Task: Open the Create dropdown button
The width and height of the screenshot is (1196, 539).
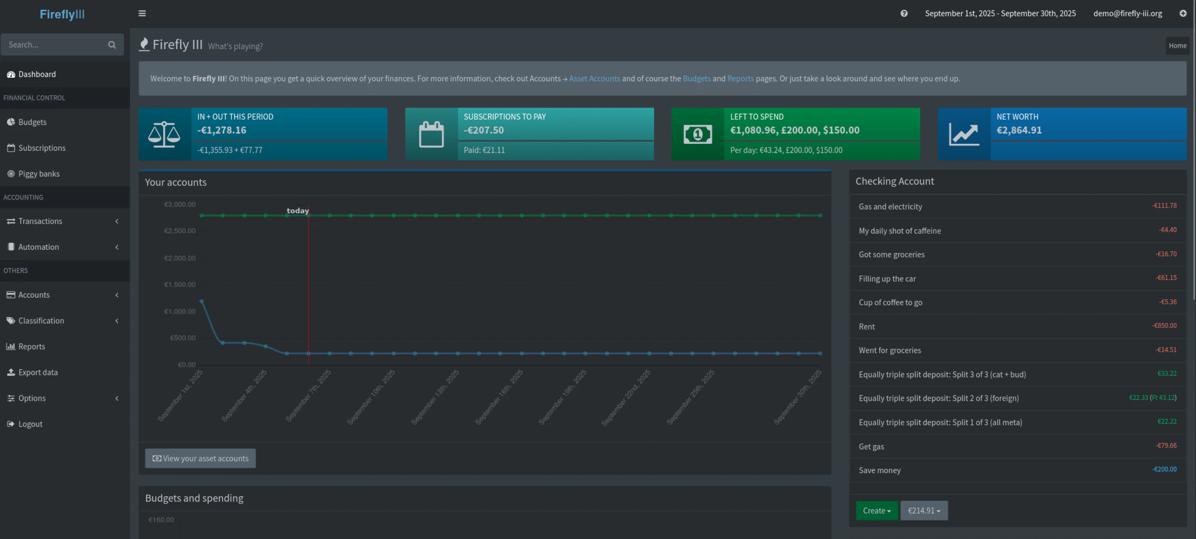Action: 877,510
